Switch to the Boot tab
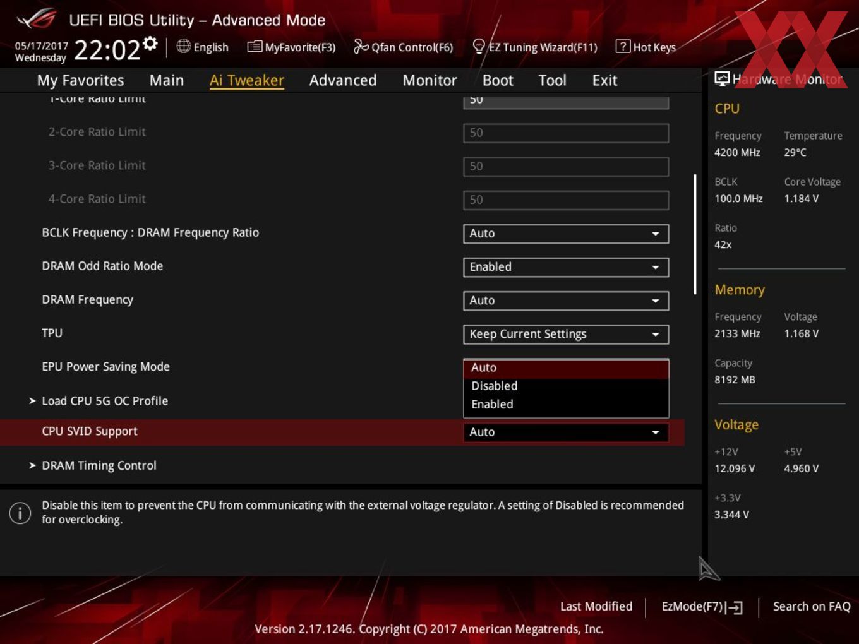Viewport: 859px width, 644px height. pos(498,80)
